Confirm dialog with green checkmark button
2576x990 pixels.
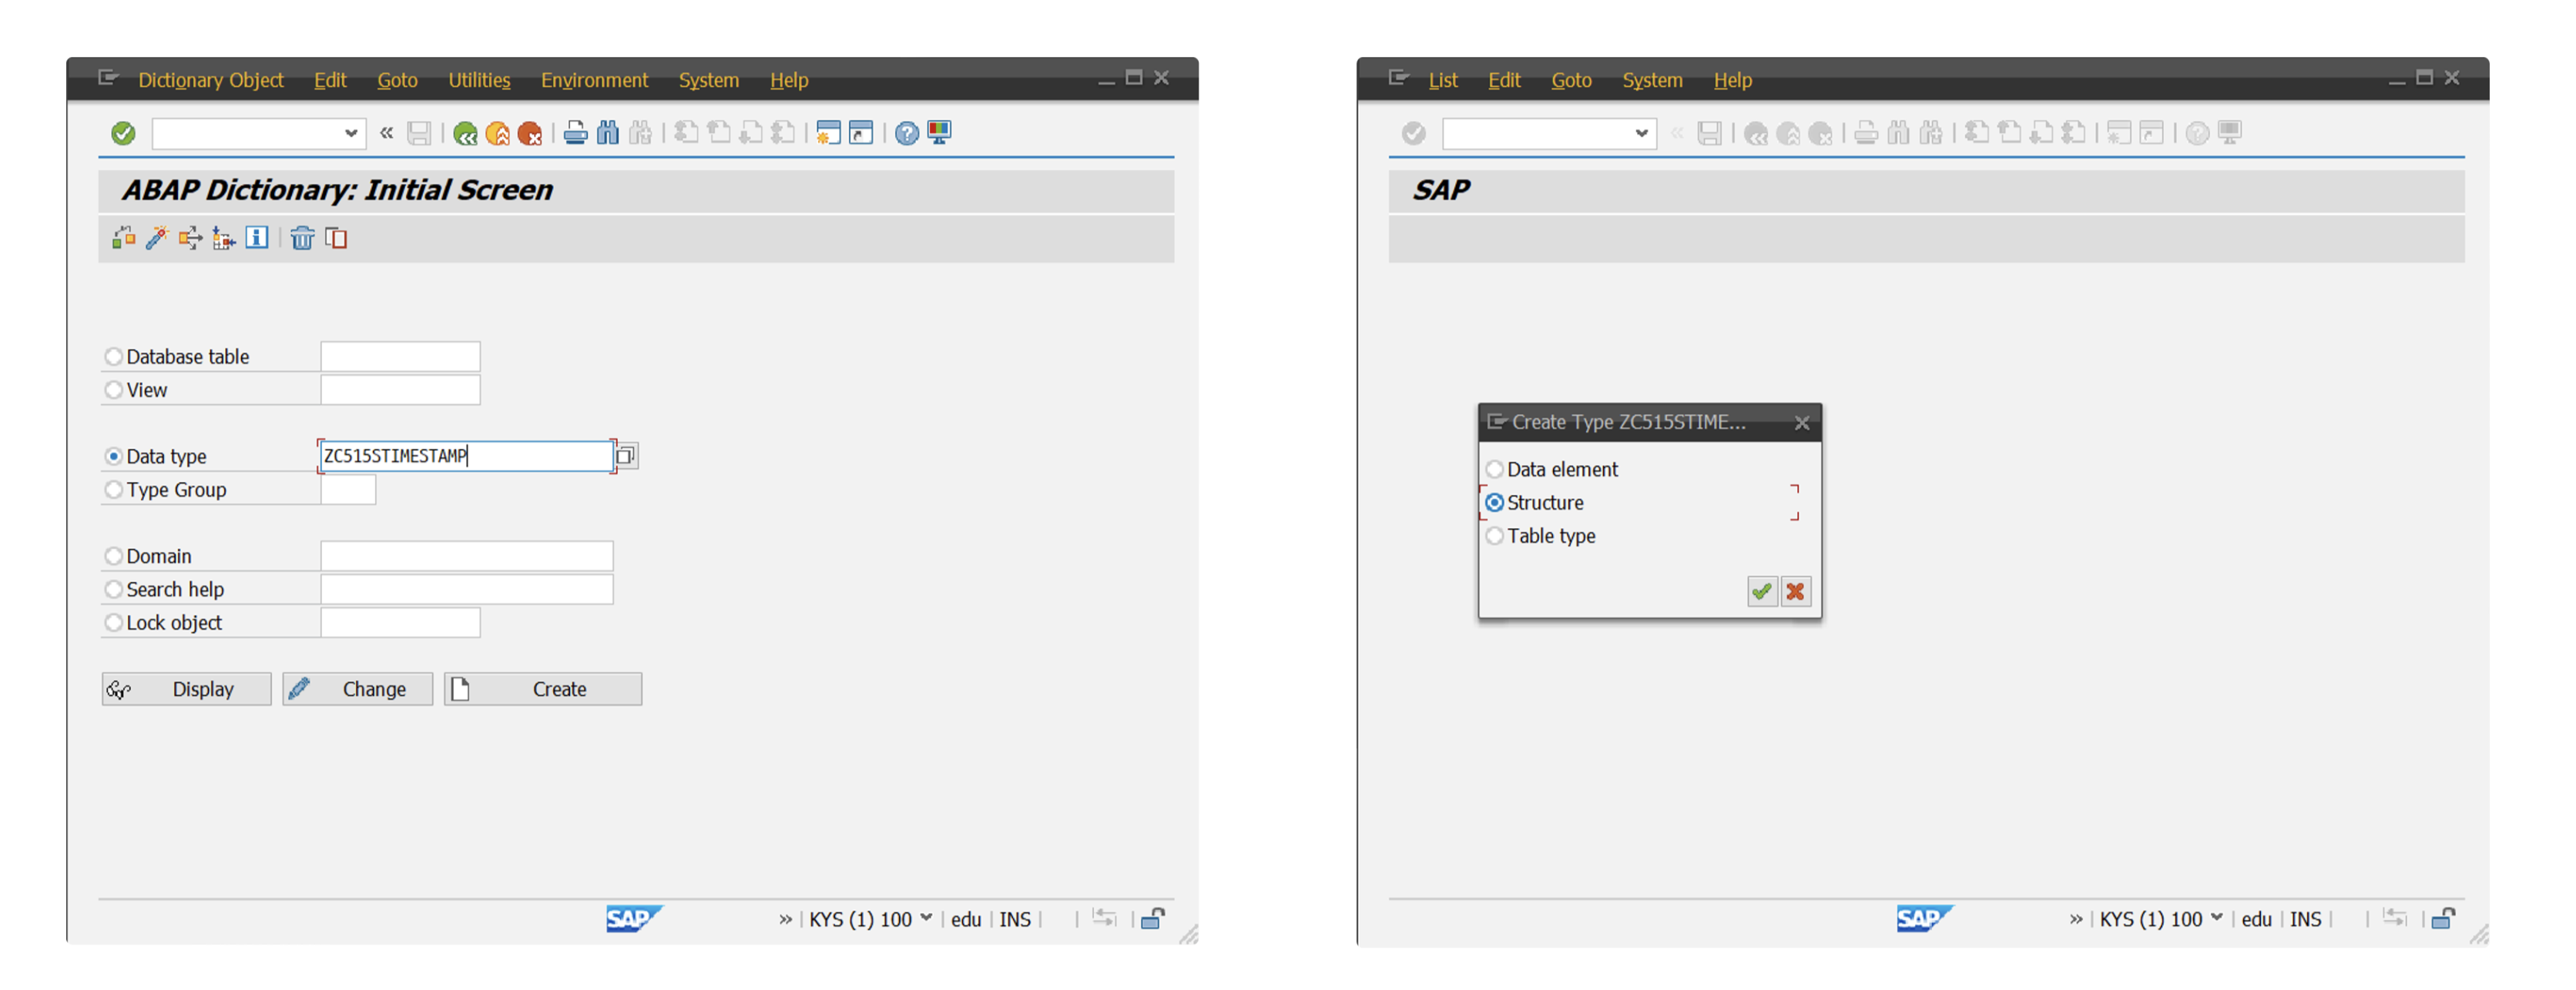tap(1761, 591)
